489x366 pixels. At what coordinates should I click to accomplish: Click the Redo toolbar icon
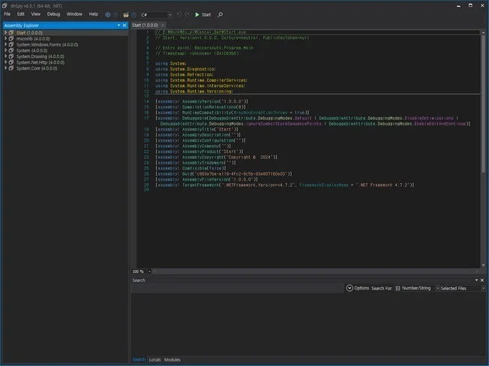(x=187, y=15)
